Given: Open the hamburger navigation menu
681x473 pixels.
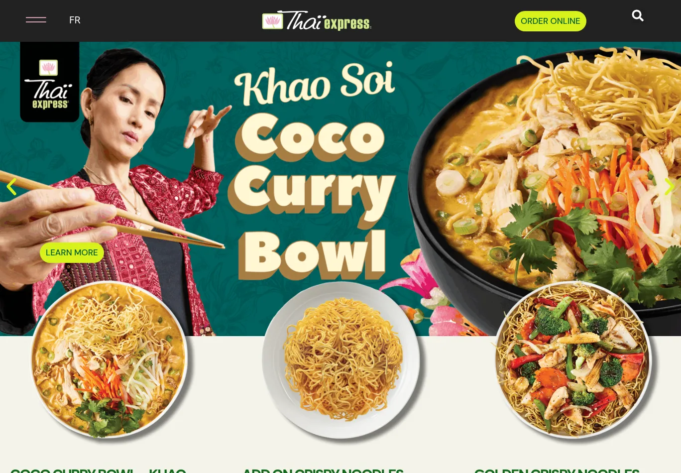Looking at the screenshot, I should [x=36, y=20].
